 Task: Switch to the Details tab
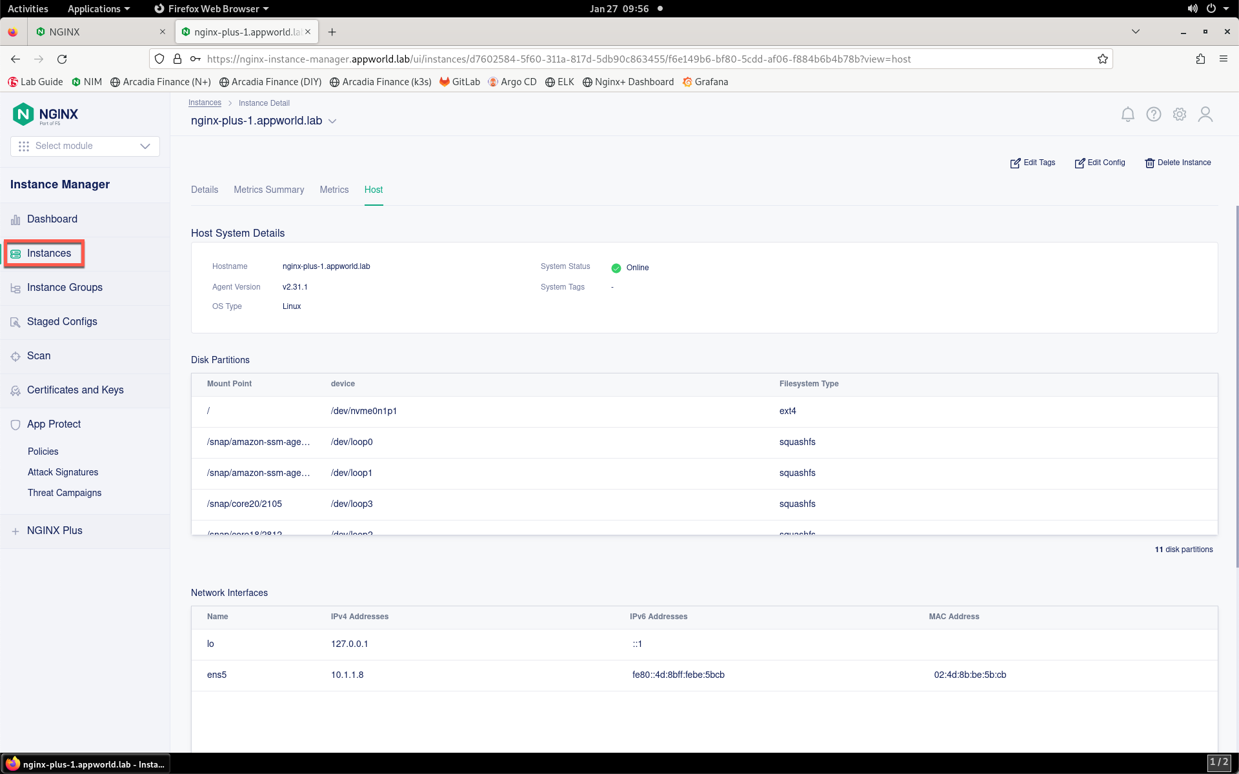[x=205, y=190]
